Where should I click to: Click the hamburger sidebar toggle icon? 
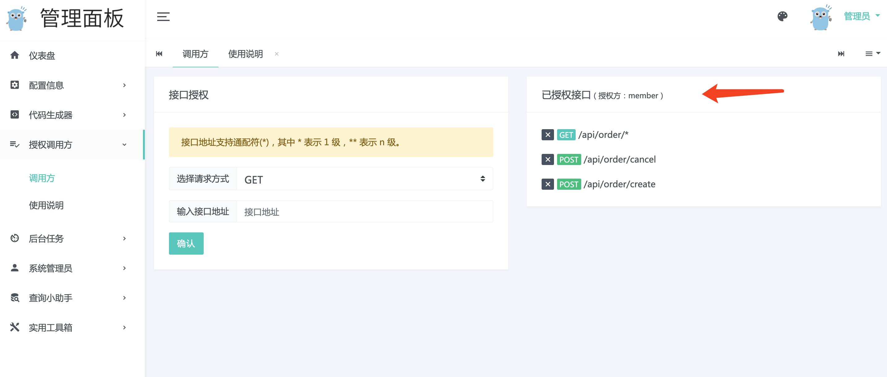[163, 16]
